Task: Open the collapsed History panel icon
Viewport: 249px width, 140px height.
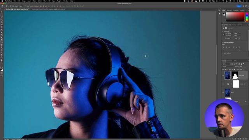Action: 219,11
